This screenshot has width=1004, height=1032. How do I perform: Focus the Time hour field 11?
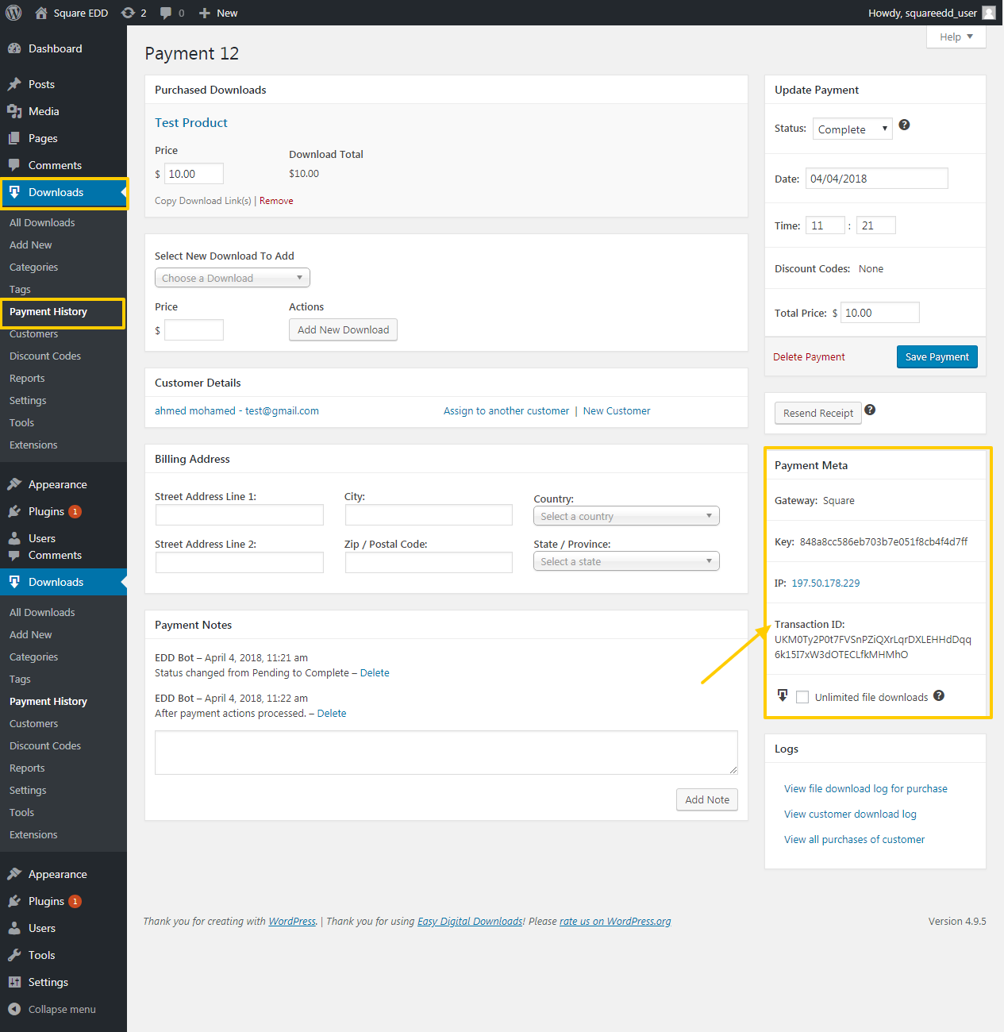click(x=825, y=225)
